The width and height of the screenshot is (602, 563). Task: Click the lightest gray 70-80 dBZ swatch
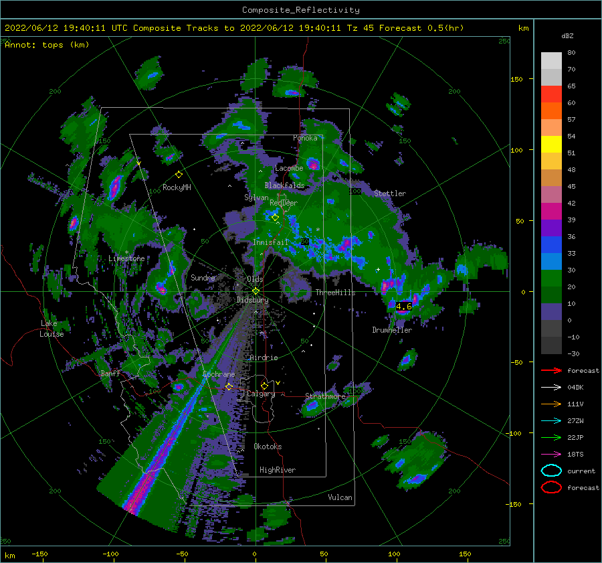[551, 61]
